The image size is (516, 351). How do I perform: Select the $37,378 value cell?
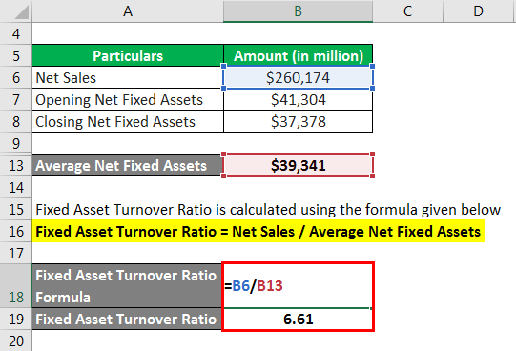(x=298, y=121)
